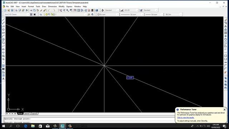Click the Windows Start button
229x129 pixels.
point(3,126)
